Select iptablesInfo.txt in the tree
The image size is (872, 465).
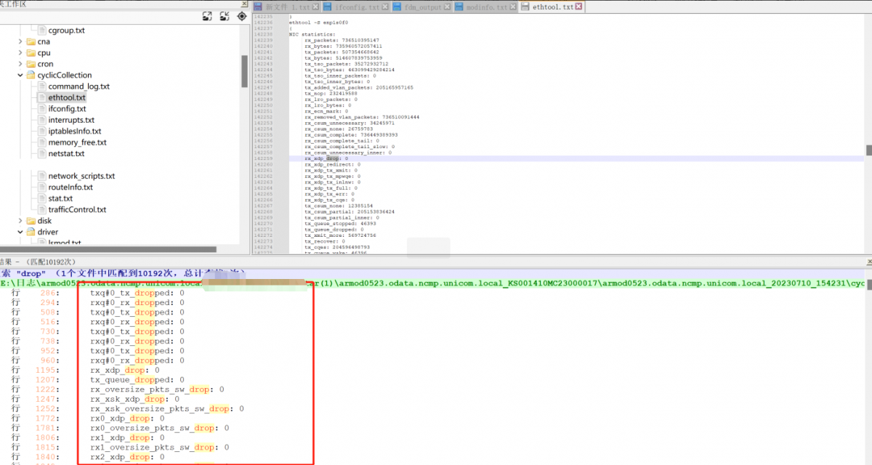click(x=74, y=132)
